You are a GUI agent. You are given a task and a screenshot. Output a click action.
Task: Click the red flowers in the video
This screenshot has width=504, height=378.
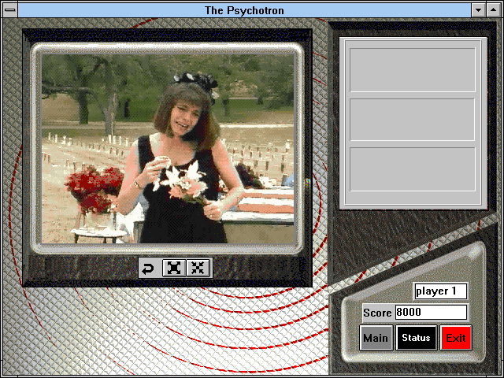(x=93, y=188)
